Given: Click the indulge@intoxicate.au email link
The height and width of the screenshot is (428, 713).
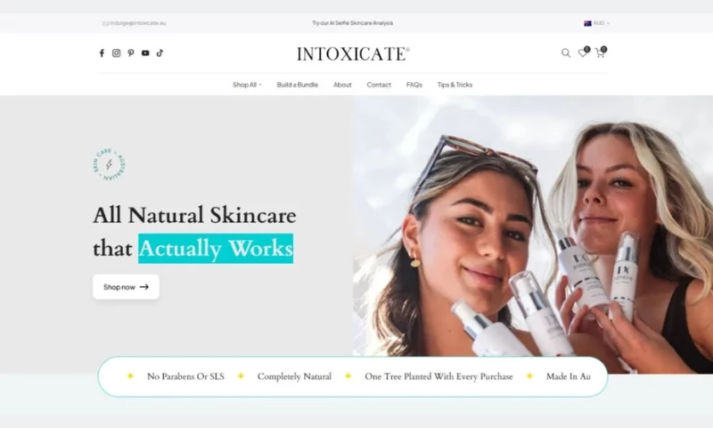Looking at the screenshot, I should (135, 23).
